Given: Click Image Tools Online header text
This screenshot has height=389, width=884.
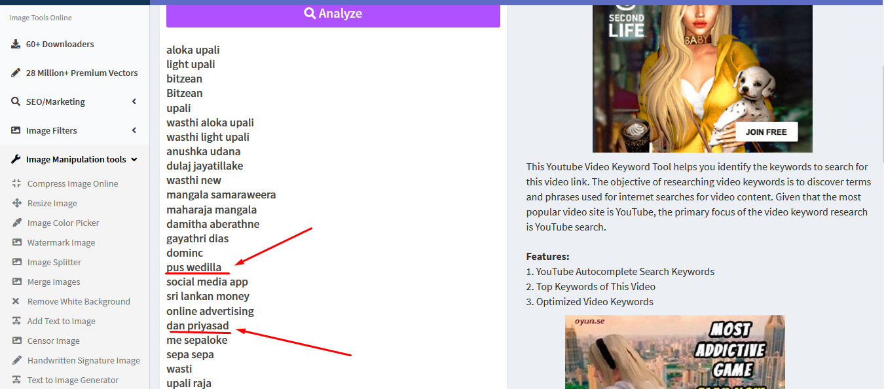Looking at the screenshot, I should click(x=41, y=18).
